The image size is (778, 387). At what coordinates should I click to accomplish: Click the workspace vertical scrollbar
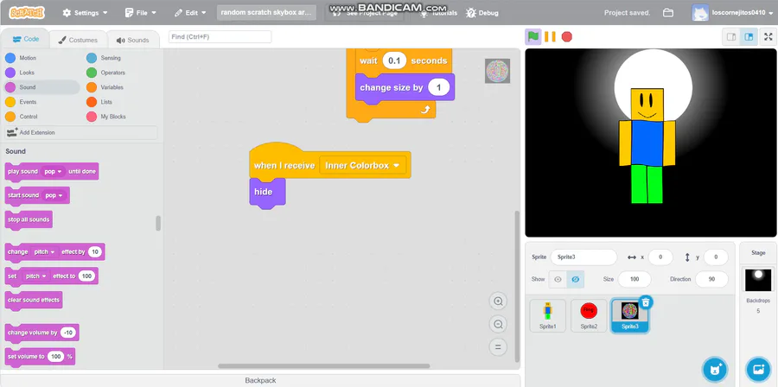(517, 287)
